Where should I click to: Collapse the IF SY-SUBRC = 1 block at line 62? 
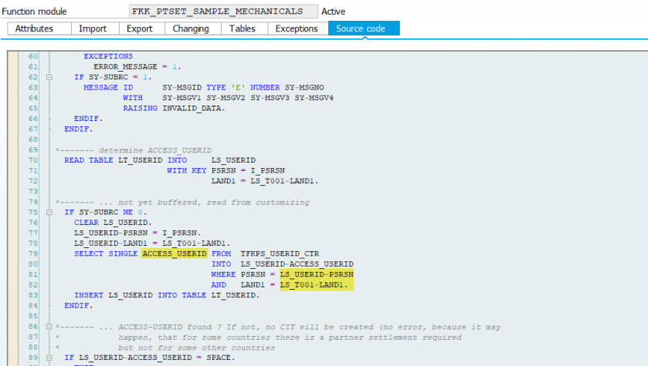point(49,77)
